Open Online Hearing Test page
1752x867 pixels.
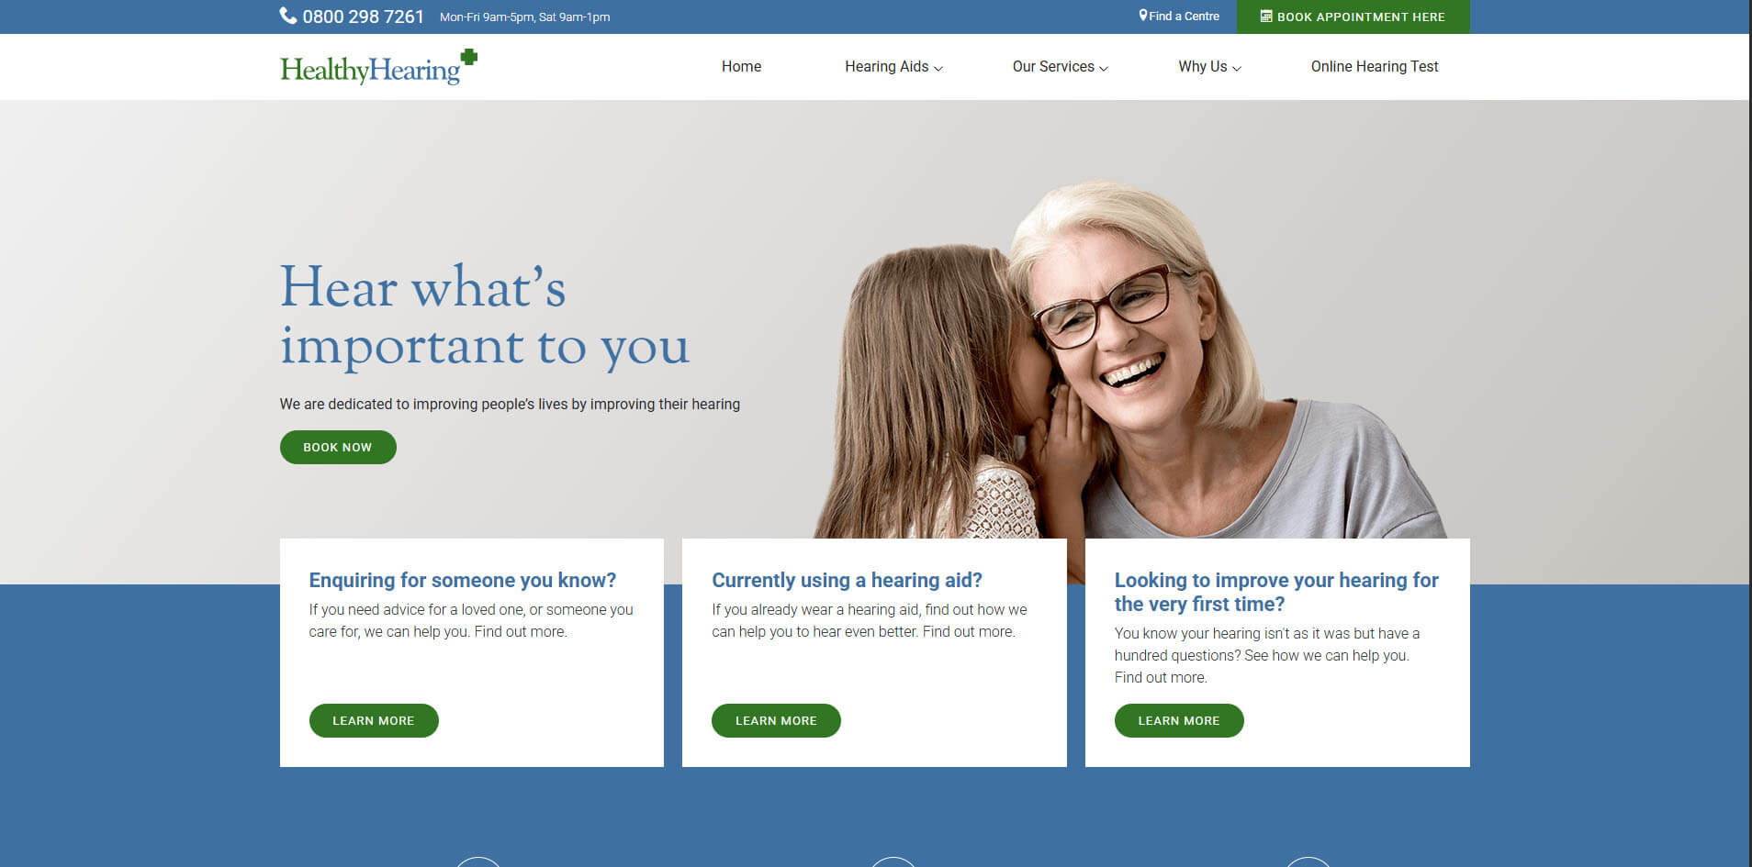tap(1375, 66)
